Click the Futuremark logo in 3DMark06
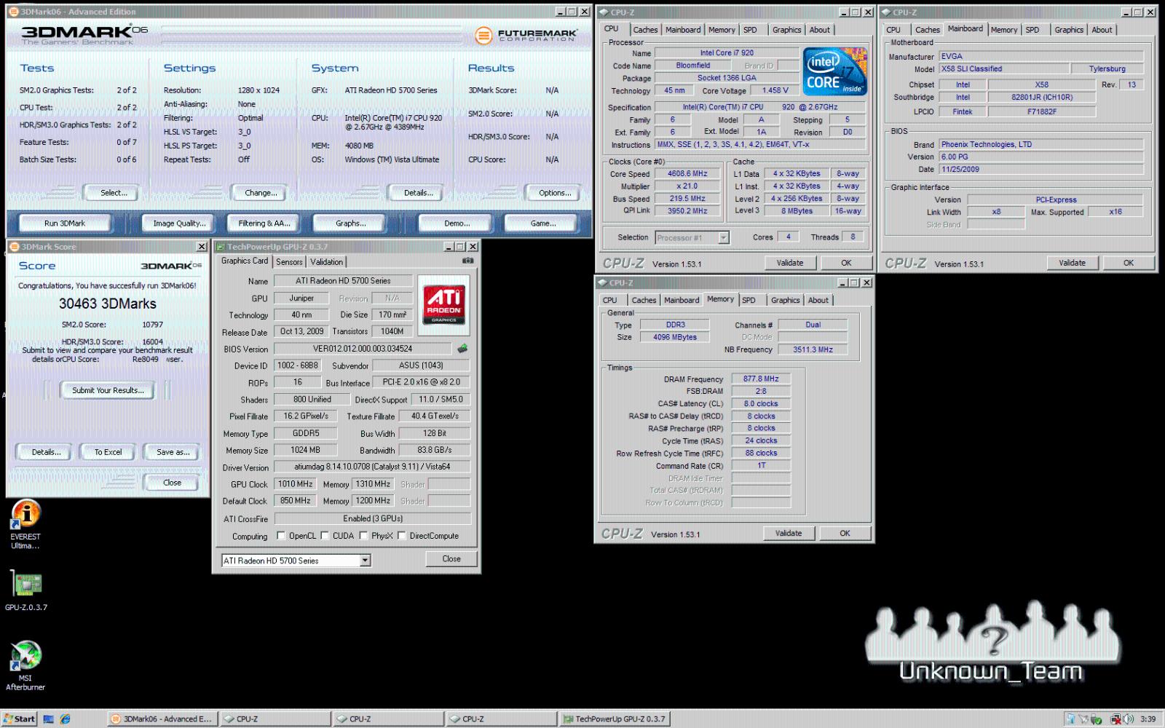Viewport: 1165px width, 728px height. coord(526,35)
